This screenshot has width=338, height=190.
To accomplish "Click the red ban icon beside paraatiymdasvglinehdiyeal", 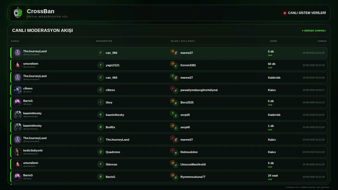I will (x=172, y=88).
